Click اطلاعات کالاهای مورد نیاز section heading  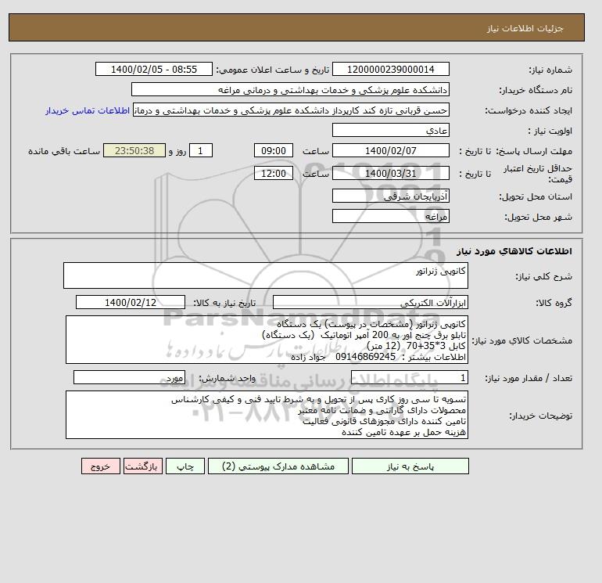[514, 251]
